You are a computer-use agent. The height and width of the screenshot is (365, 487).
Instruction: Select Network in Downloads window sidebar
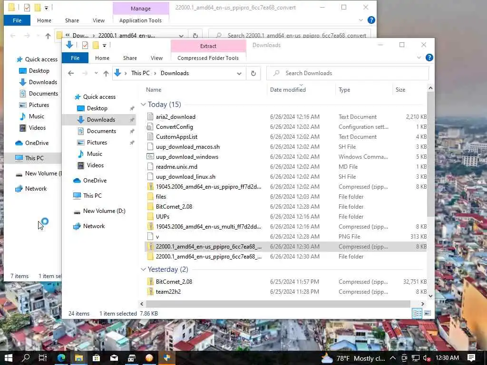tap(94, 226)
